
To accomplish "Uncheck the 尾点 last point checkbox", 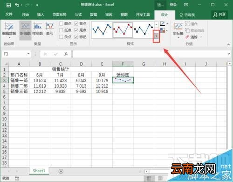I will 76,30.
